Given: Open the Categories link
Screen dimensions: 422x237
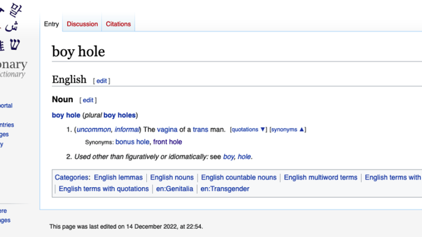Looking at the screenshot, I should [71, 177].
